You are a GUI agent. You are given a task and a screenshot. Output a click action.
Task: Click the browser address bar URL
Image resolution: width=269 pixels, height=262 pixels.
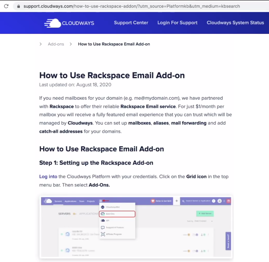[x=132, y=6]
